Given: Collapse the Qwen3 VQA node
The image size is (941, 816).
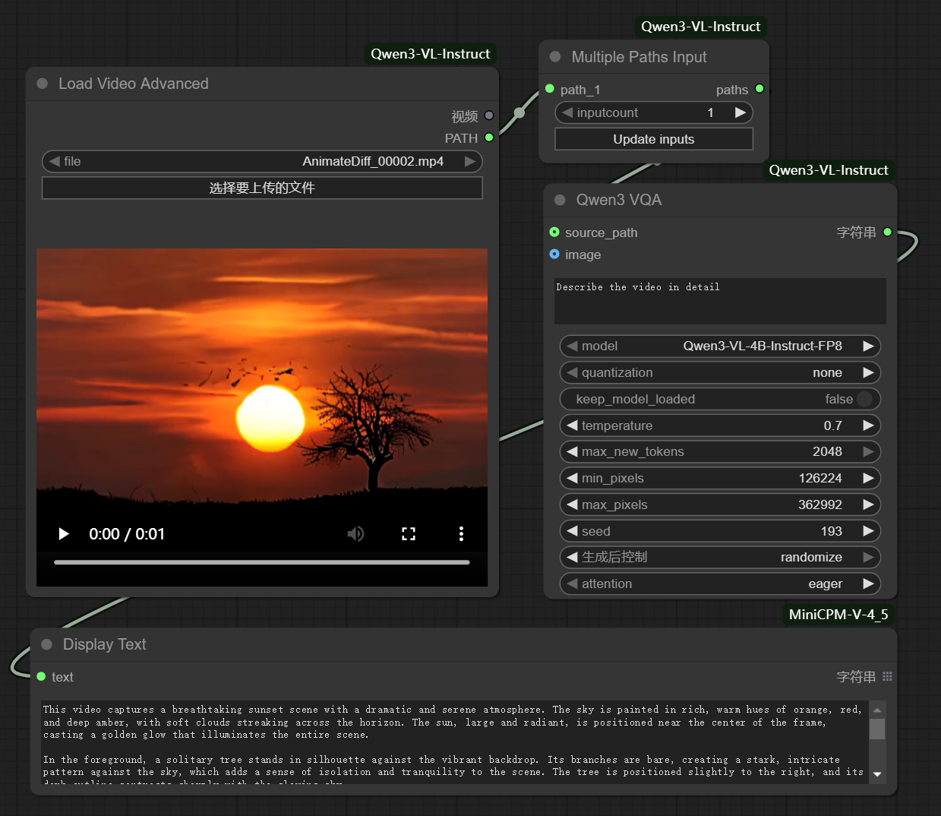Looking at the screenshot, I should coord(560,200).
